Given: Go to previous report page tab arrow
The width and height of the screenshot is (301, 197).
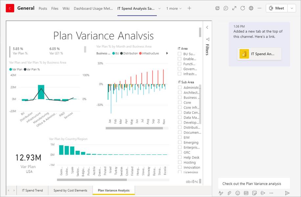Looking at the screenshot, I should click(9, 190).
